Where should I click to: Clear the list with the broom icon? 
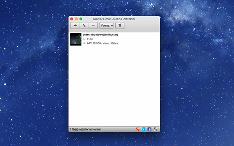(x=84, y=26)
